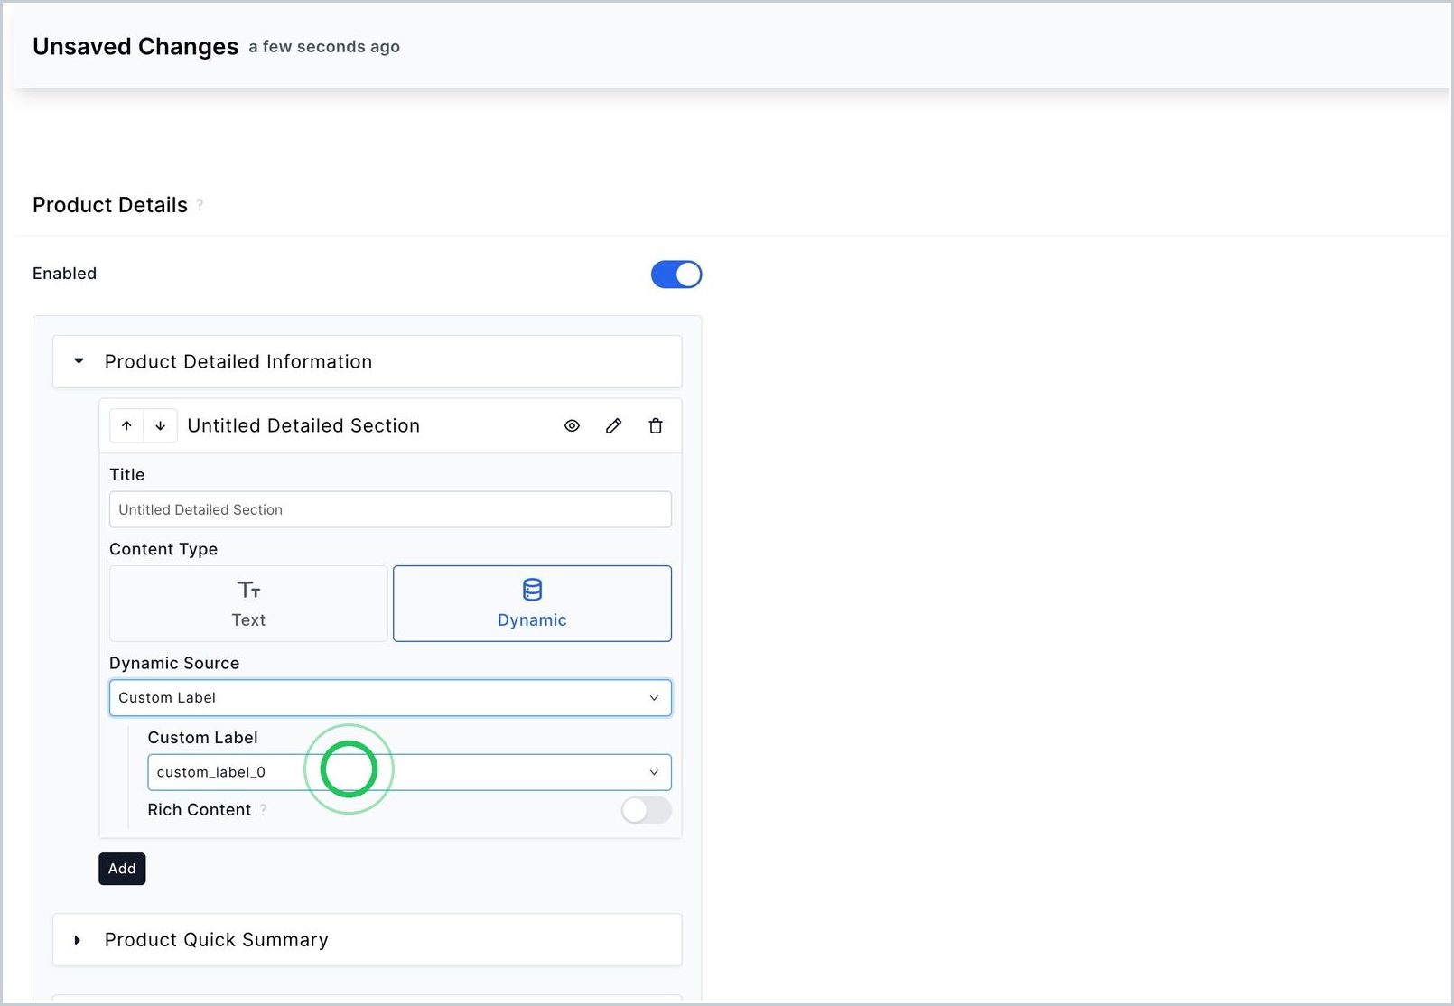Edit section name with pencil icon
The width and height of the screenshot is (1454, 1006).
coord(613,425)
